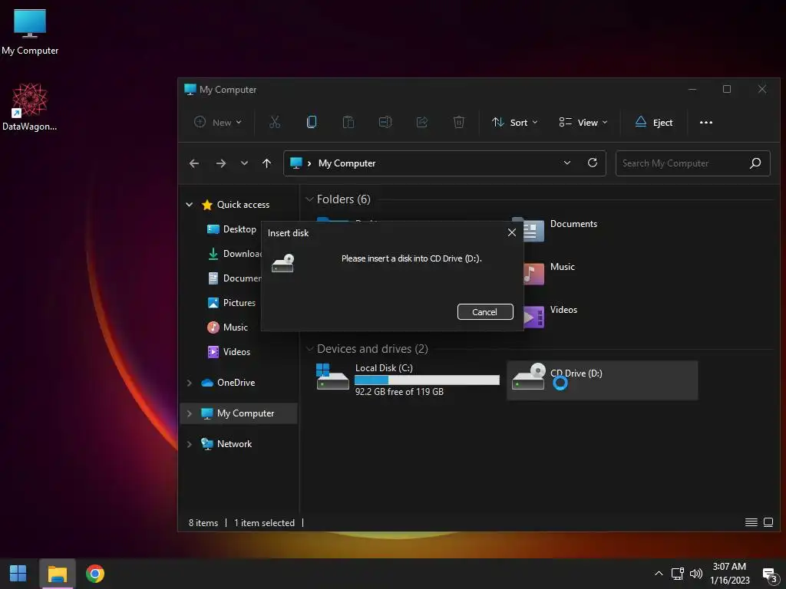Viewport: 786px width, 589px height.
Task: Switch to details view in status bar
Action: pyautogui.click(x=751, y=522)
